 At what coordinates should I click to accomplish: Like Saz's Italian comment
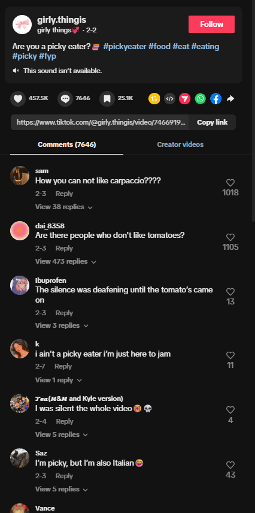[x=230, y=465]
